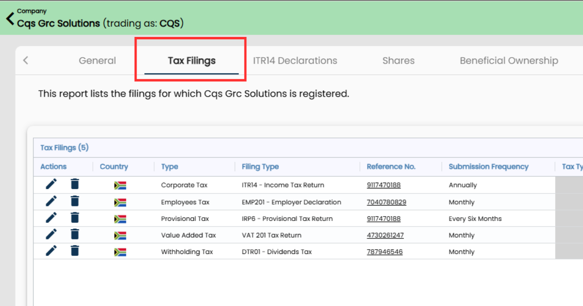
Task: Click the Annually frequency cell
Action: [x=463, y=185]
